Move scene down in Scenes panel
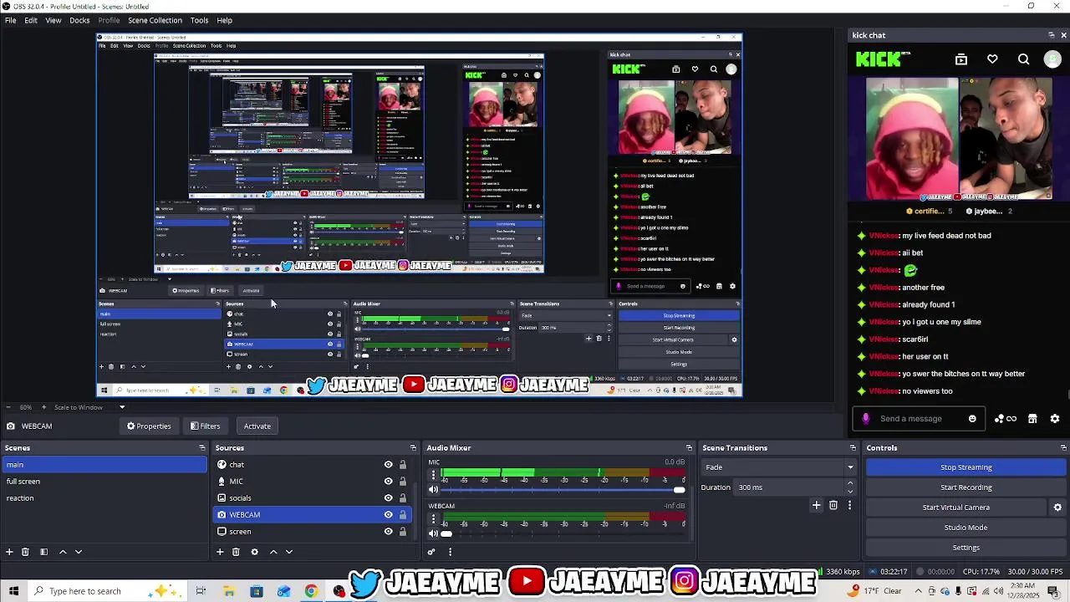This screenshot has width=1070, height=602. (x=79, y=552)
